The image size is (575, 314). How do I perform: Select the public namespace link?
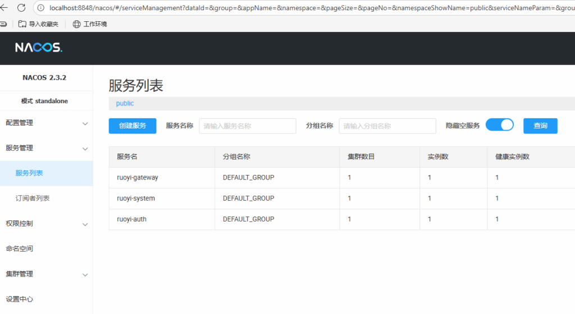point(125,104)
